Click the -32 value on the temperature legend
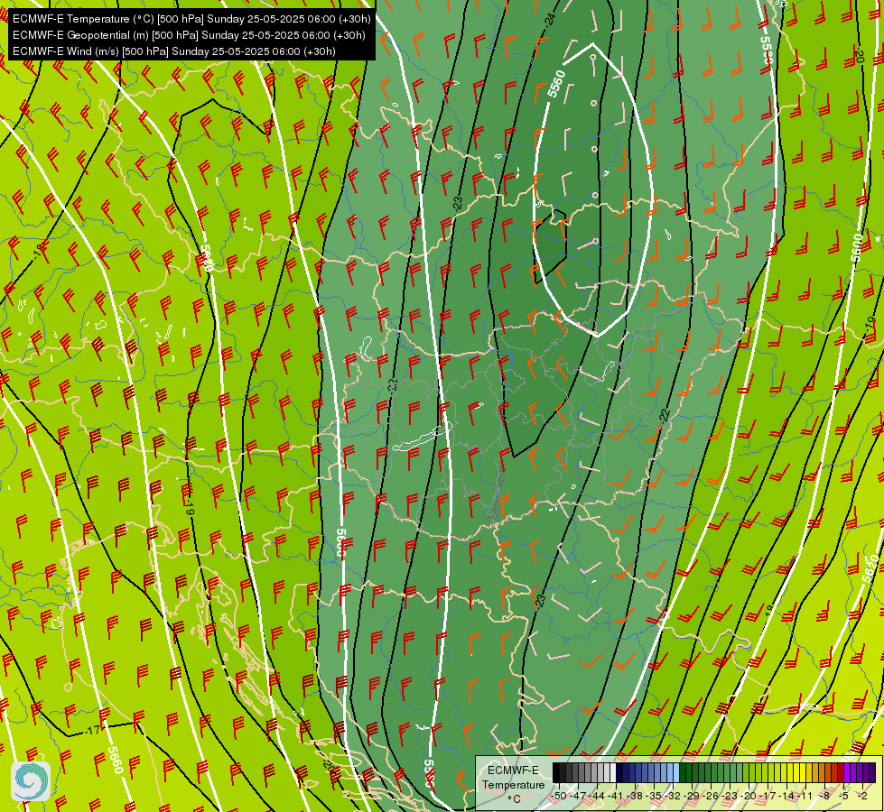Viewport: 884px width, 812px height. click(673, 797)
